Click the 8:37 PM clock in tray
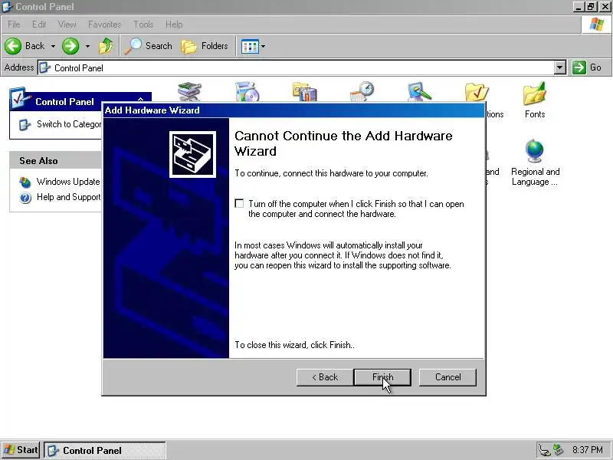Viewport: 613px width, 460px height. [588, 450]
